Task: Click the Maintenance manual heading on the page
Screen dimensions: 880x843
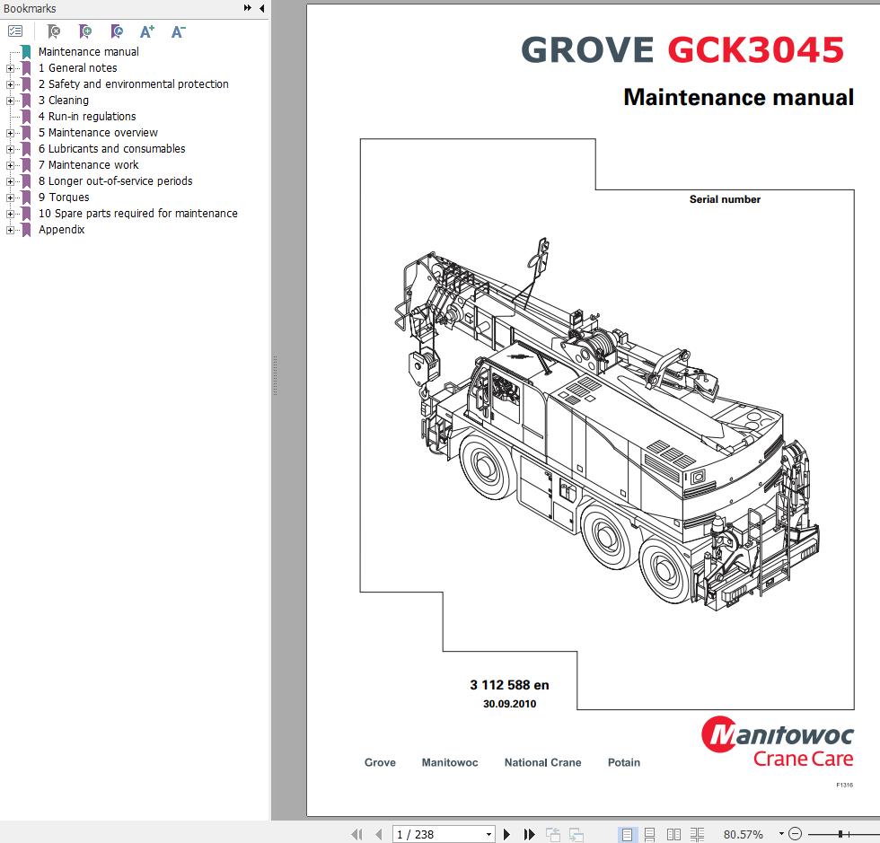Action: [738, 97]
